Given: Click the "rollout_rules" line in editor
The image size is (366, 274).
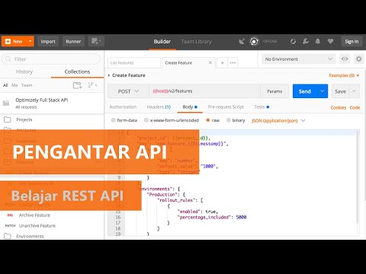Looking at the screenshot, I should (x=180, y=200).
